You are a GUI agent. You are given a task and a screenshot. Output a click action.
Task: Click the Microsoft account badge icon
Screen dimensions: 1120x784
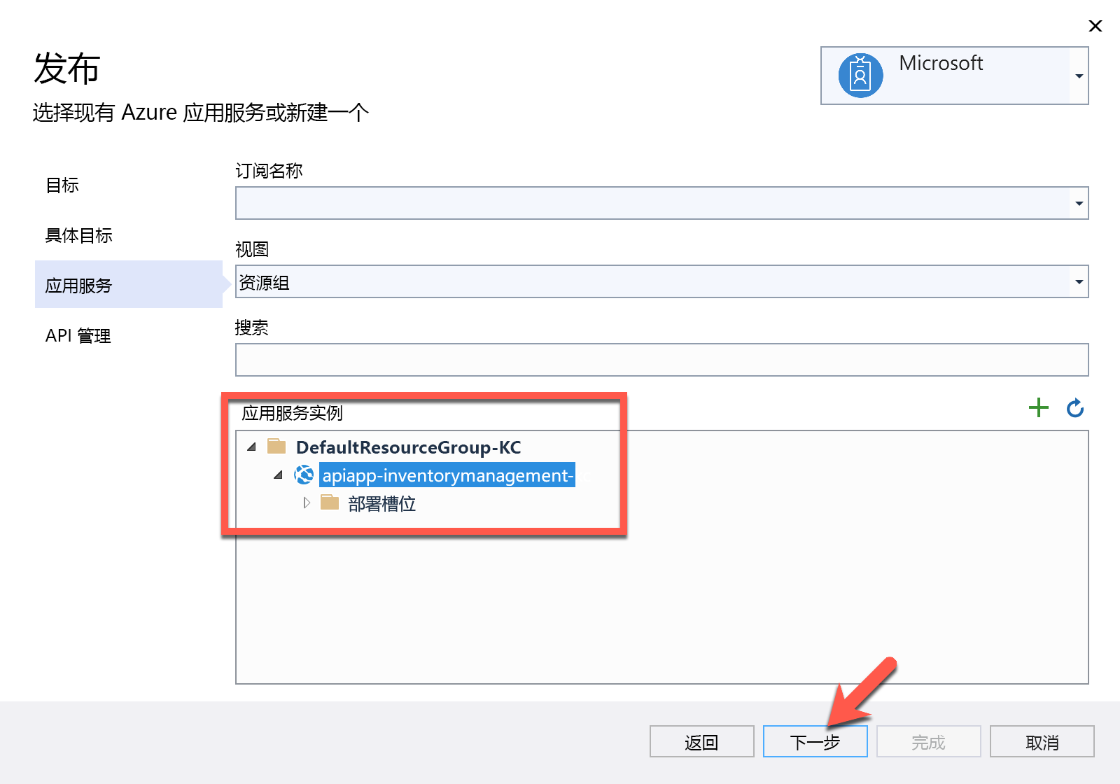pos(860,75)
